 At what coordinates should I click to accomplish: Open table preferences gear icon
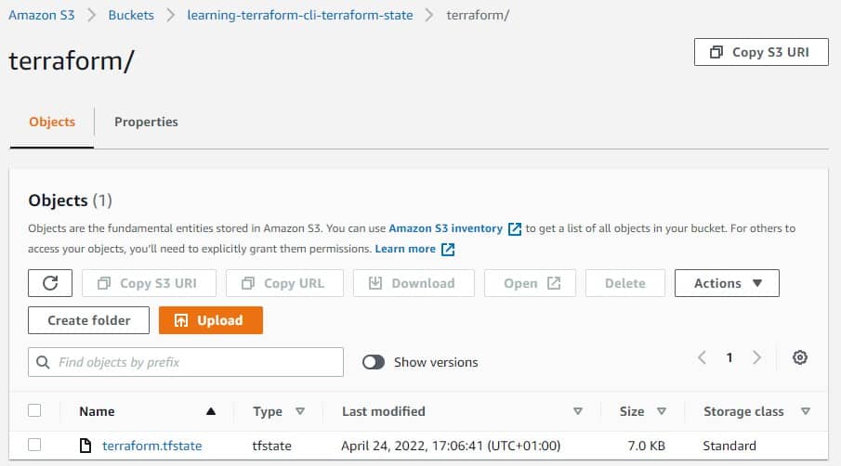800,358
